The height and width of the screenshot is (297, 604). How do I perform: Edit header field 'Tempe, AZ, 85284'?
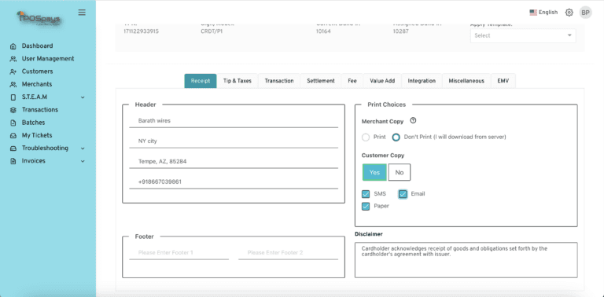point(234,162)
